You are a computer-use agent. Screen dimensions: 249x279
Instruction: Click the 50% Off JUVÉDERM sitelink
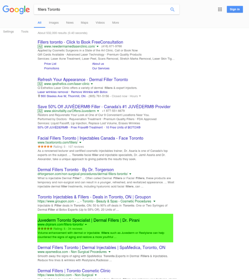pyautogui.click(x=53, y=127)
